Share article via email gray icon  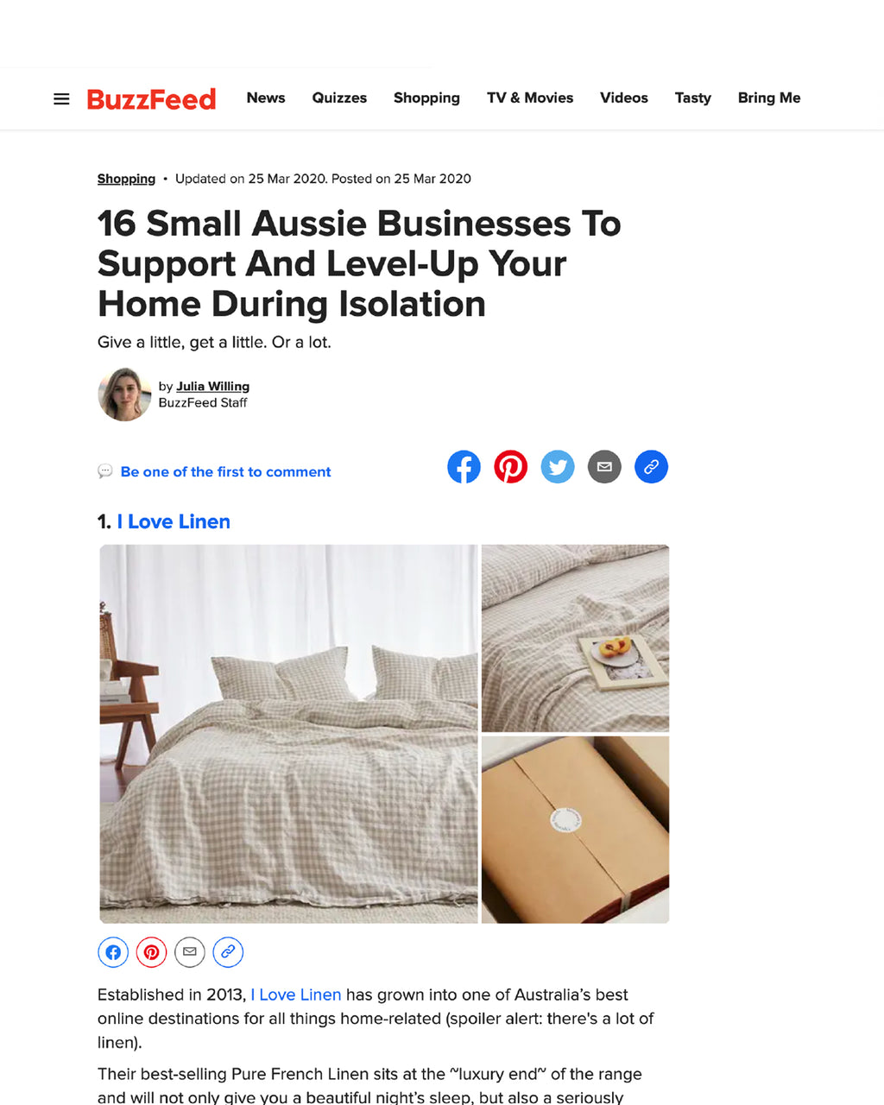click(604, 467)
